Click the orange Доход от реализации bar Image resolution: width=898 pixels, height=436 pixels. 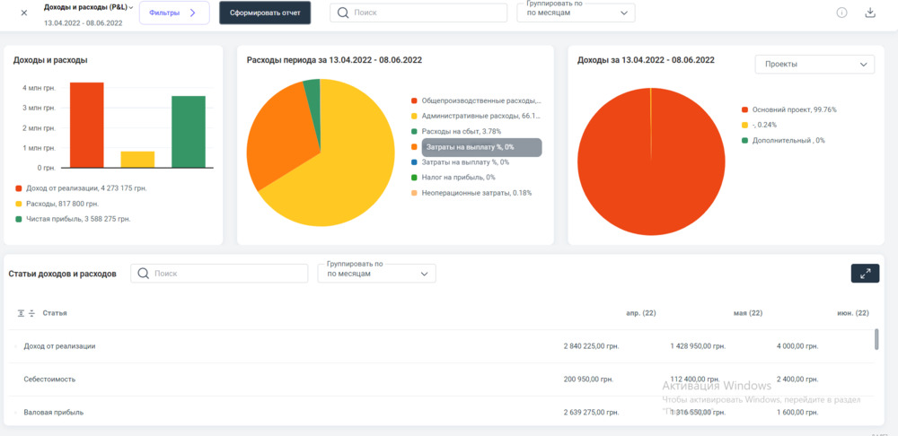coord(87,125)
